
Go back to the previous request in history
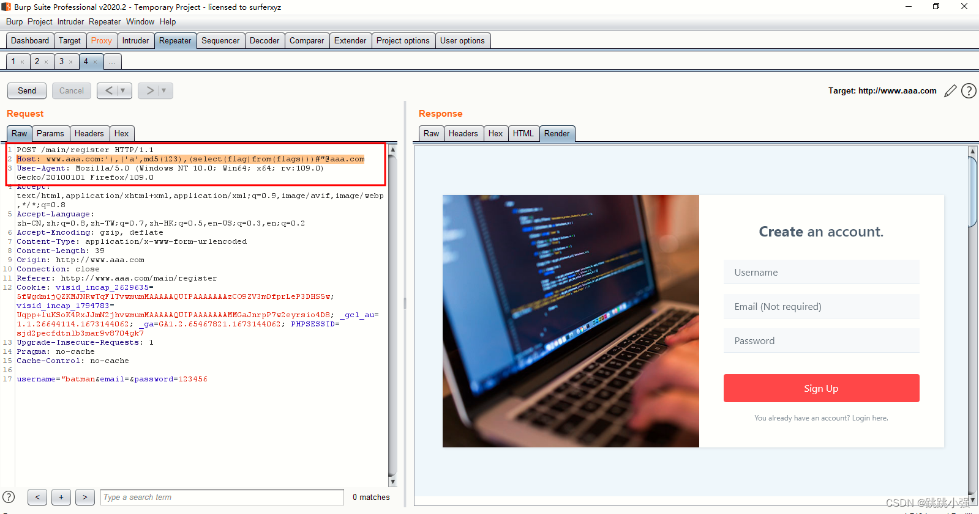[108, 90]
